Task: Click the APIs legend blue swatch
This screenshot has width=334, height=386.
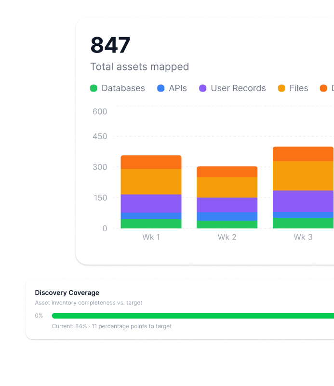Action: click(160, 88)
